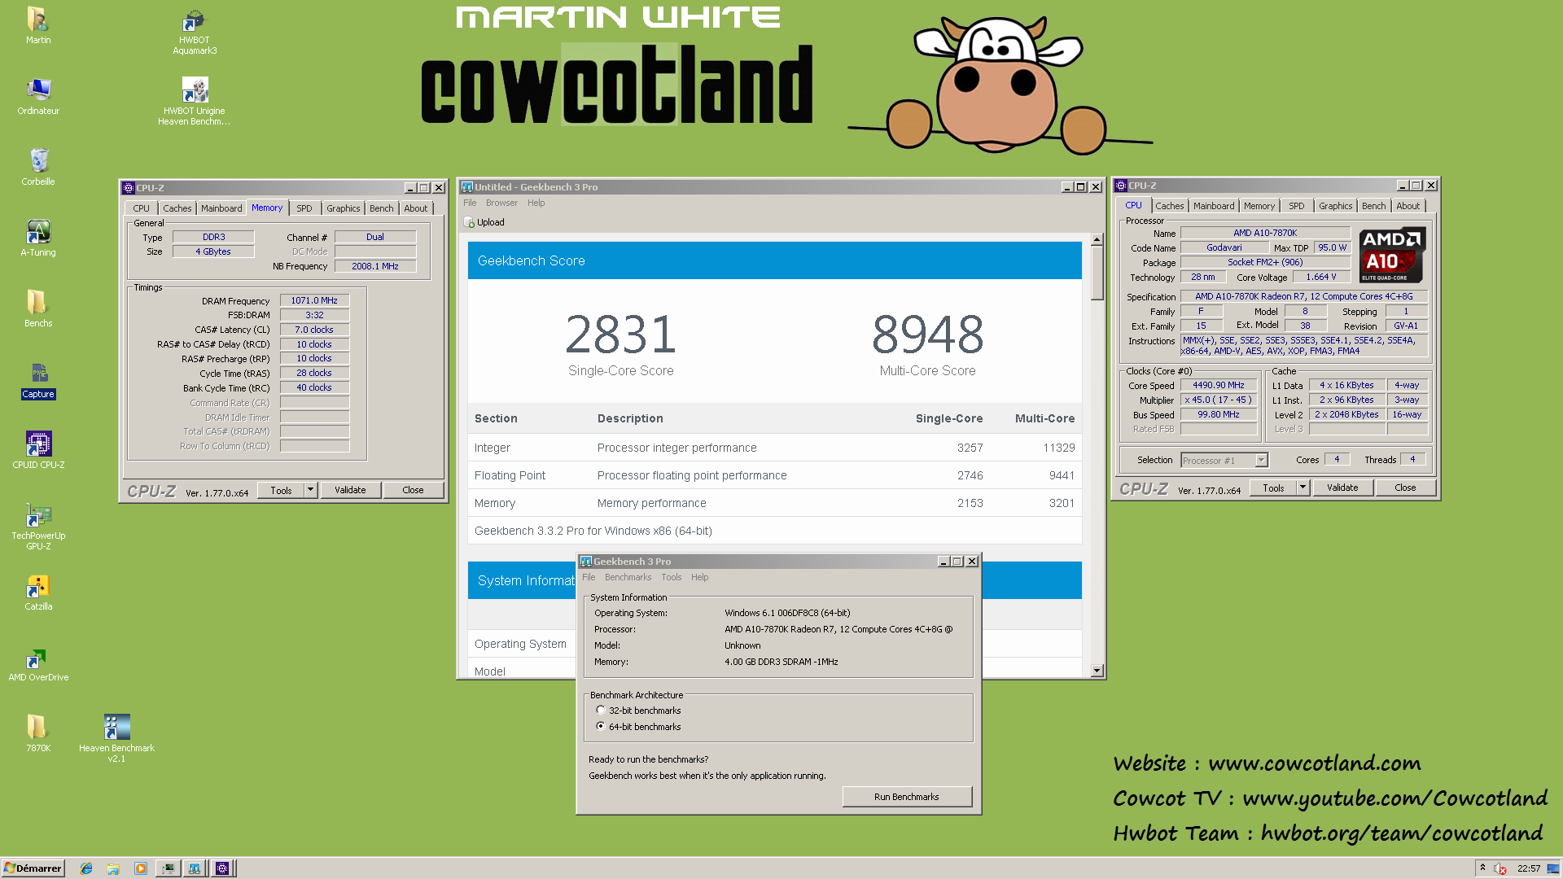Launch TechPowerUp GPU-Z shortcut
1563x879 pixels.
pyautogui.click(x=38, y=527)
